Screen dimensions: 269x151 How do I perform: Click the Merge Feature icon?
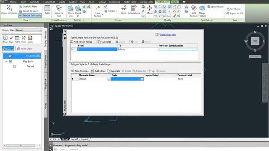tap(202, 8)
